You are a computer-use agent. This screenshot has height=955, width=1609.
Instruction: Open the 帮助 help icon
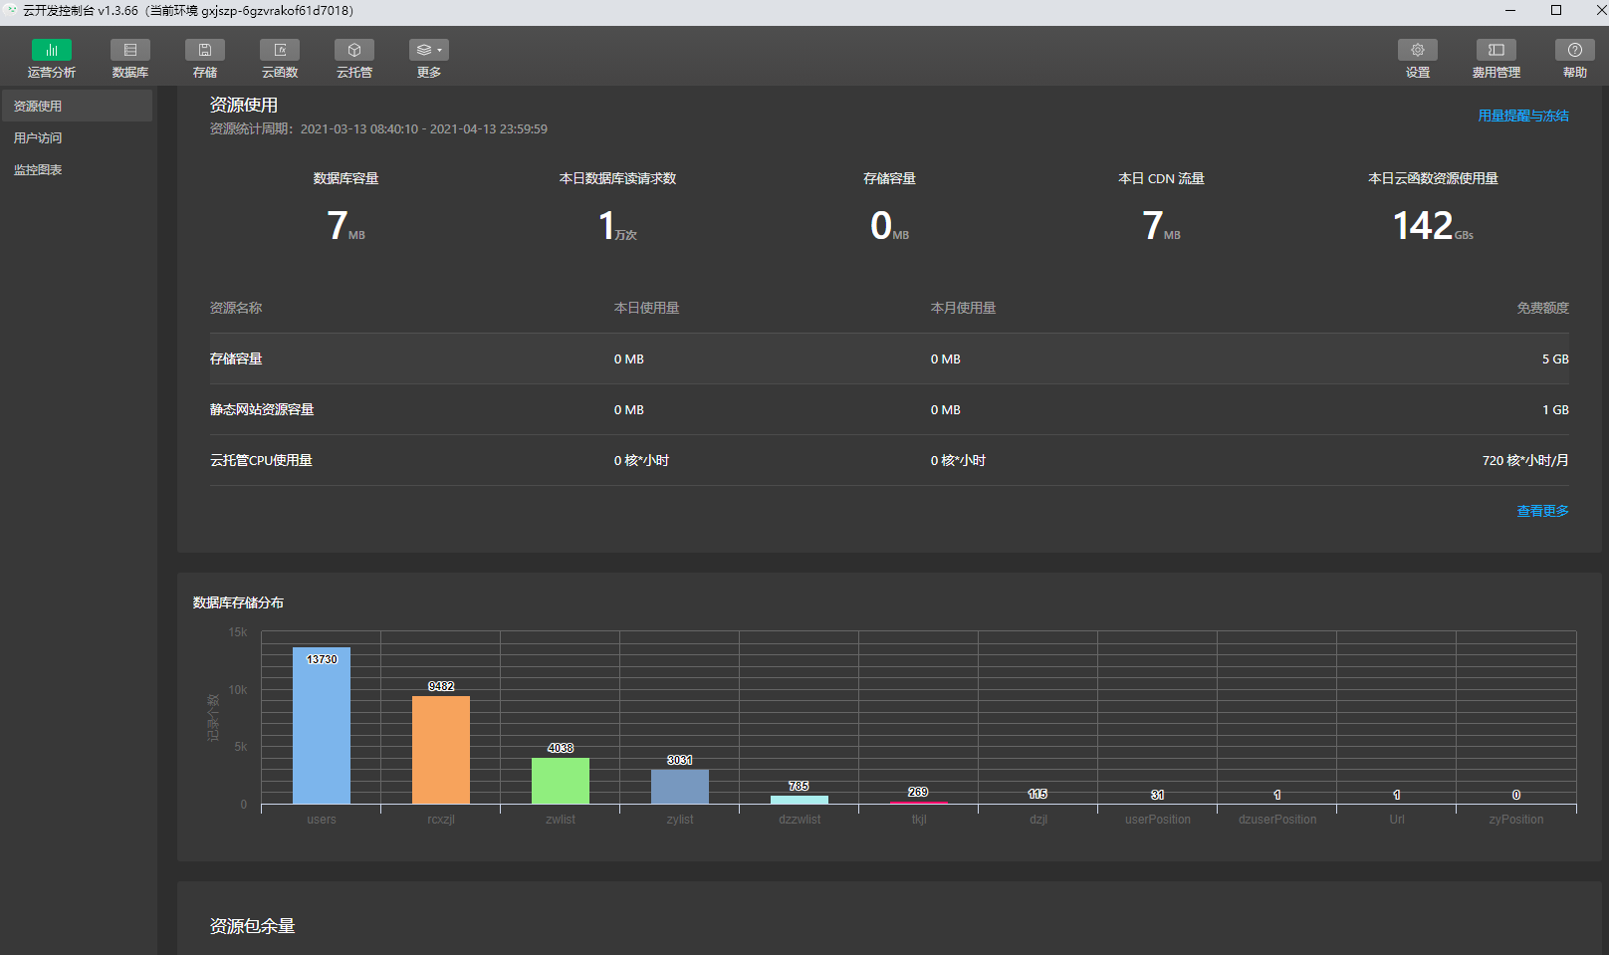1575,50
